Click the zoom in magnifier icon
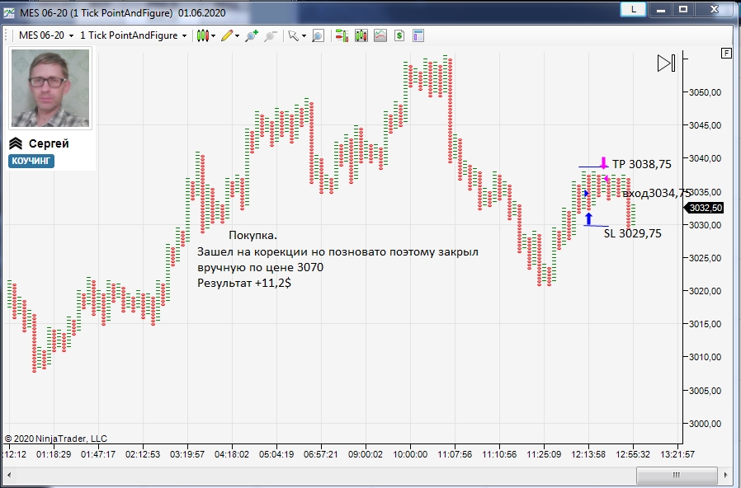Image resolution: width=741 pixels, height=488 pixels. (252, 35)
